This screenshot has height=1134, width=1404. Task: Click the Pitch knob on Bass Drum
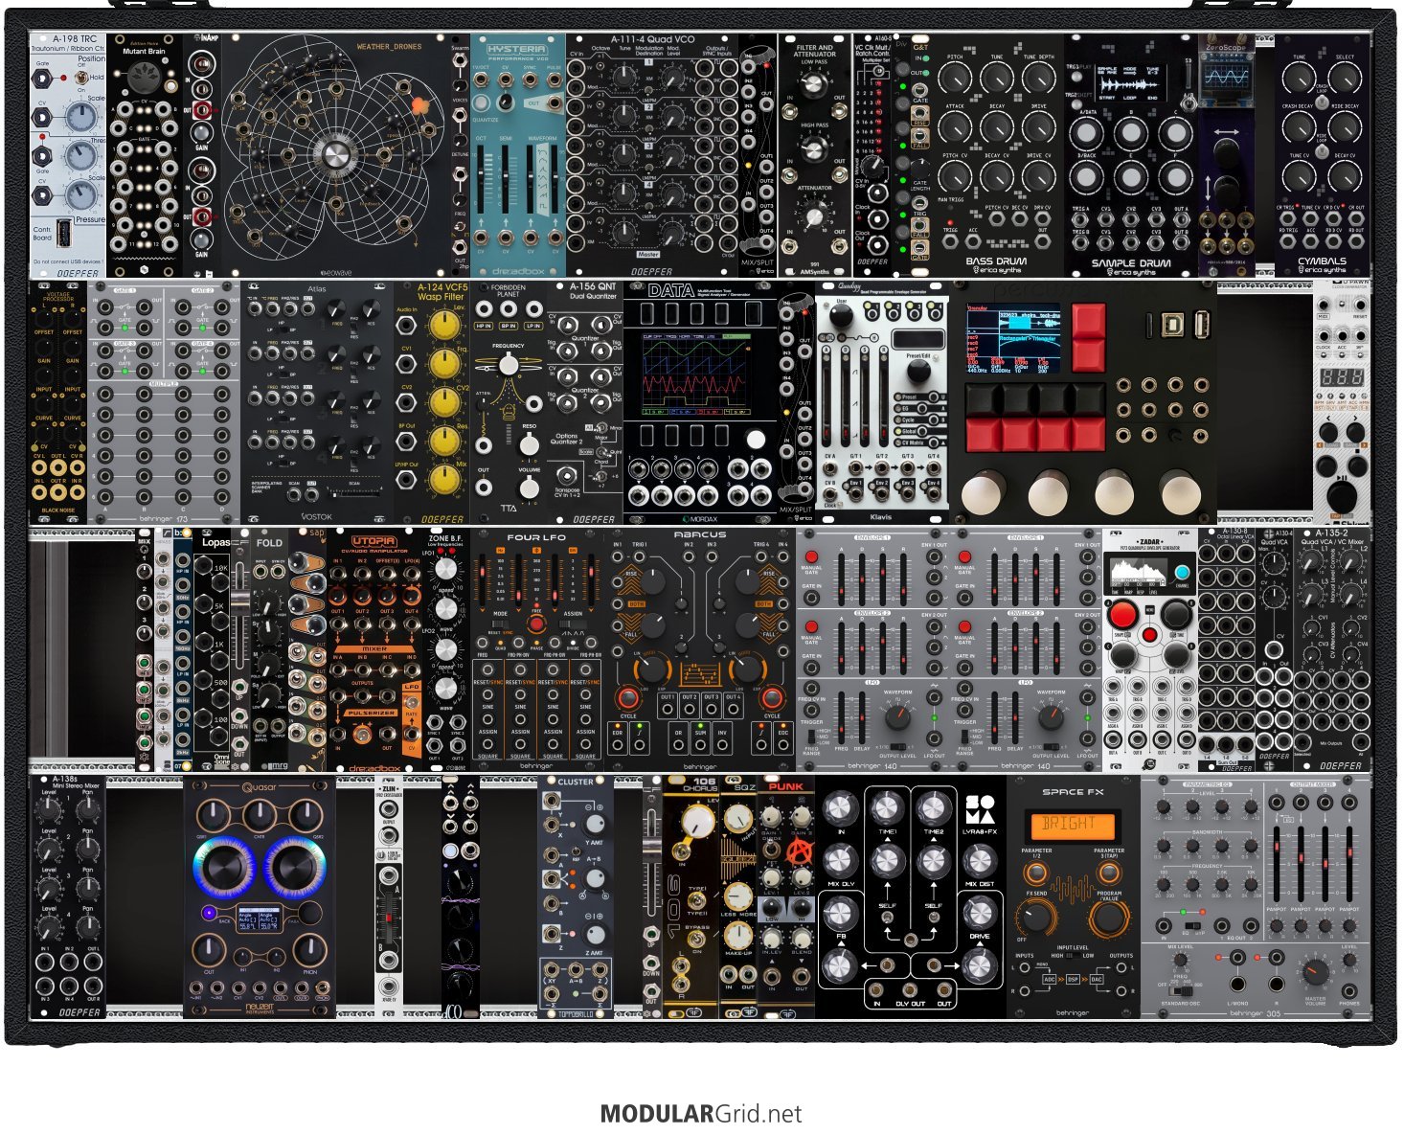[955, 79]
